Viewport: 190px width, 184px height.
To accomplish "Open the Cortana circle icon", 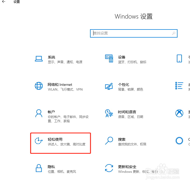I will pyautogui.click(x=179, y=141).
